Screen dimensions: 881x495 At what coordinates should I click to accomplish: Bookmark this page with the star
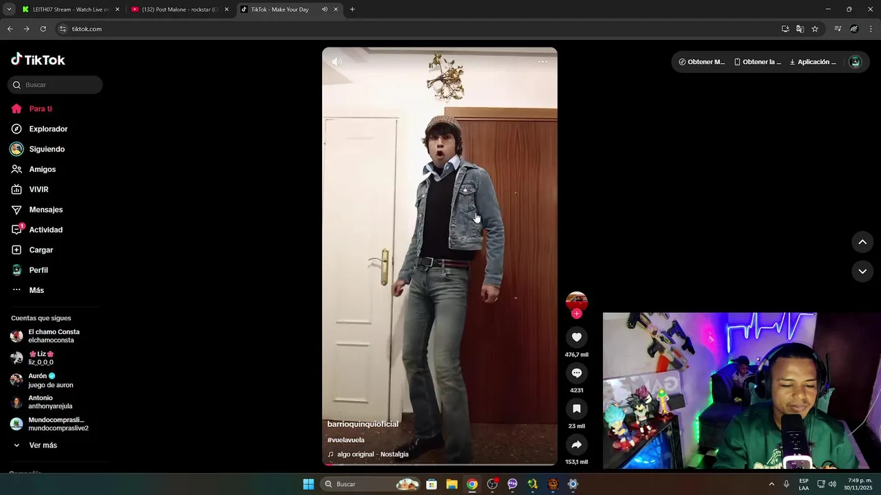coord(815,29)
